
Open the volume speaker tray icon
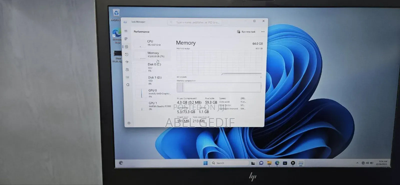pos(367,163)
